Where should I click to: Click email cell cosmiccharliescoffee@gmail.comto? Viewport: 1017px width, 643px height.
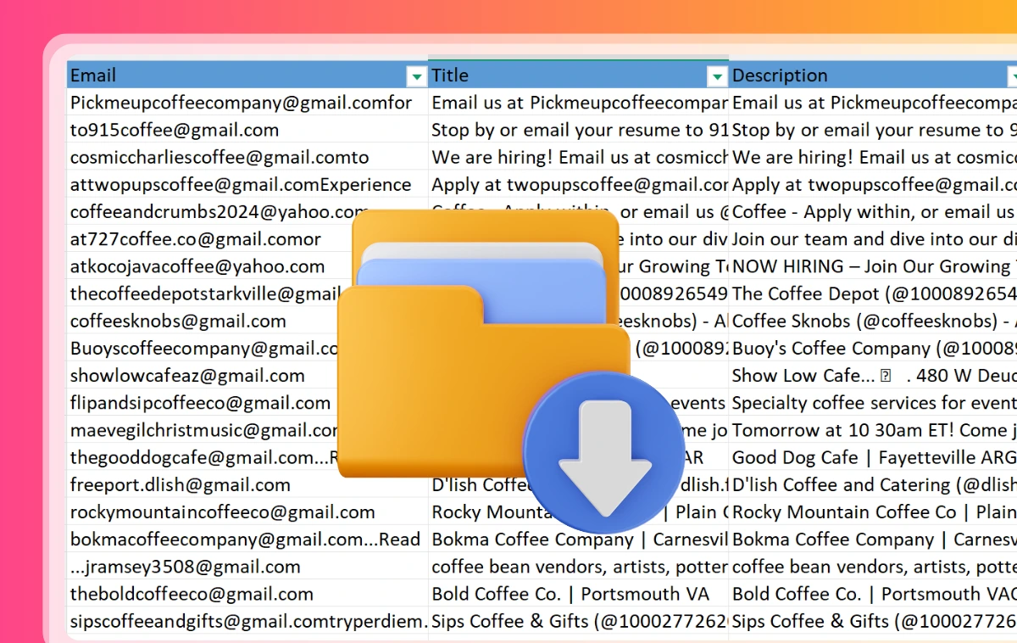pos(247,157)
